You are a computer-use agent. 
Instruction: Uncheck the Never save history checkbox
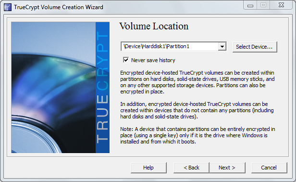pyautogui.click(x=126, y=60)
